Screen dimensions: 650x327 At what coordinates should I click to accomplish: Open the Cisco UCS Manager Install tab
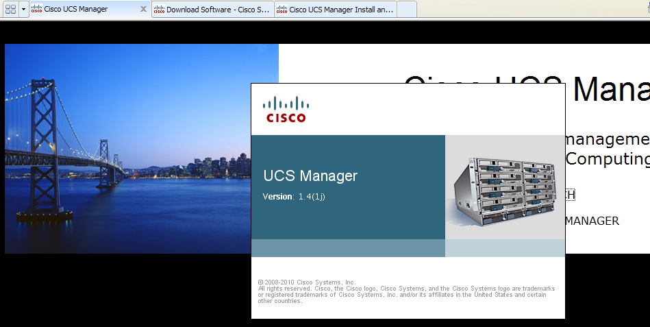(336, 9)
